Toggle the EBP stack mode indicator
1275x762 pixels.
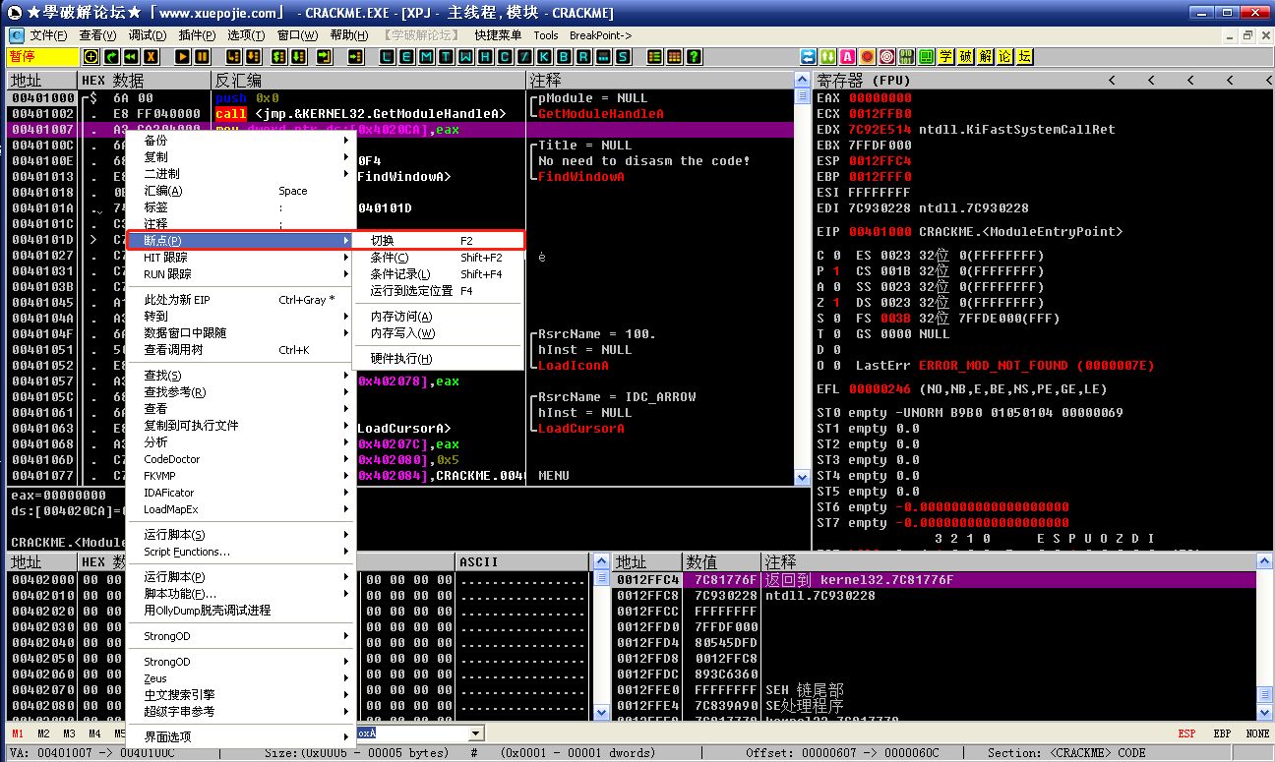click(x=1221, y=733)
